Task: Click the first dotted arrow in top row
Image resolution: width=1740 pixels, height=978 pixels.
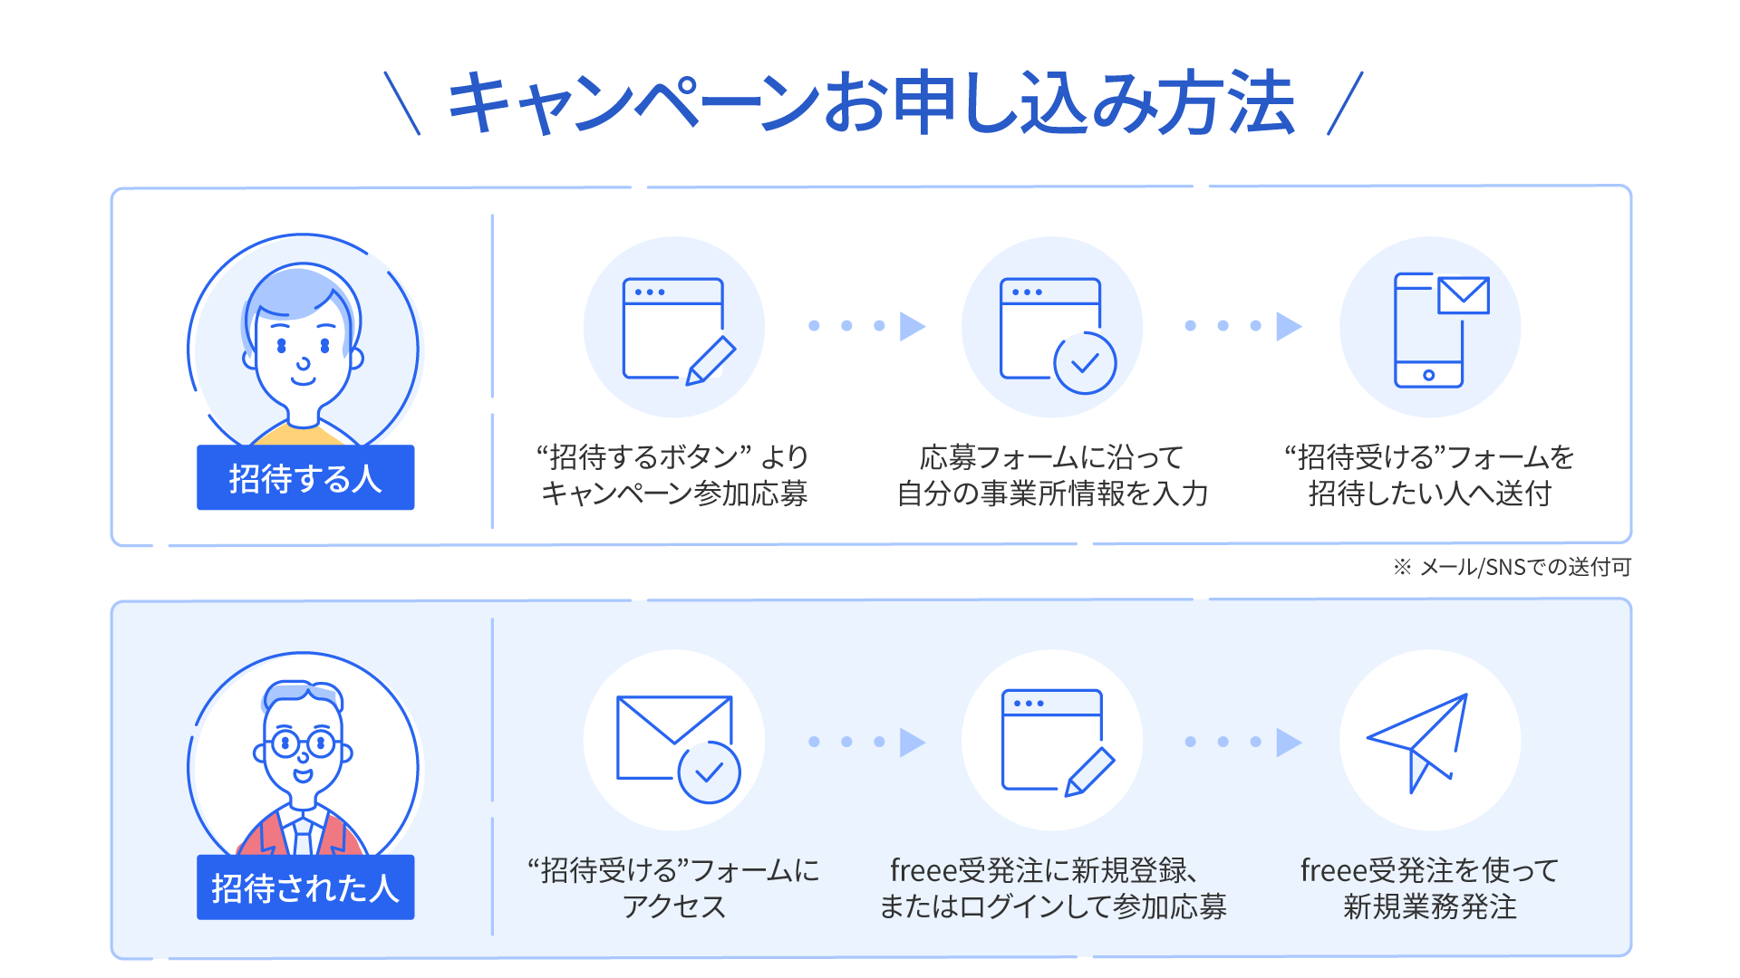Action: (x=867, y=326)
